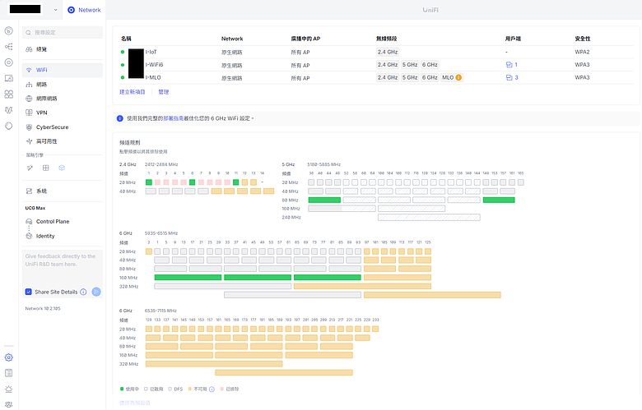Open the alarm siren icon in the rail
The height and width of the screenshot is (410, 642).
pos(8,389)
